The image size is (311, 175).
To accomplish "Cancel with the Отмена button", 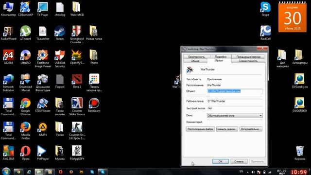I will [239, 161].
